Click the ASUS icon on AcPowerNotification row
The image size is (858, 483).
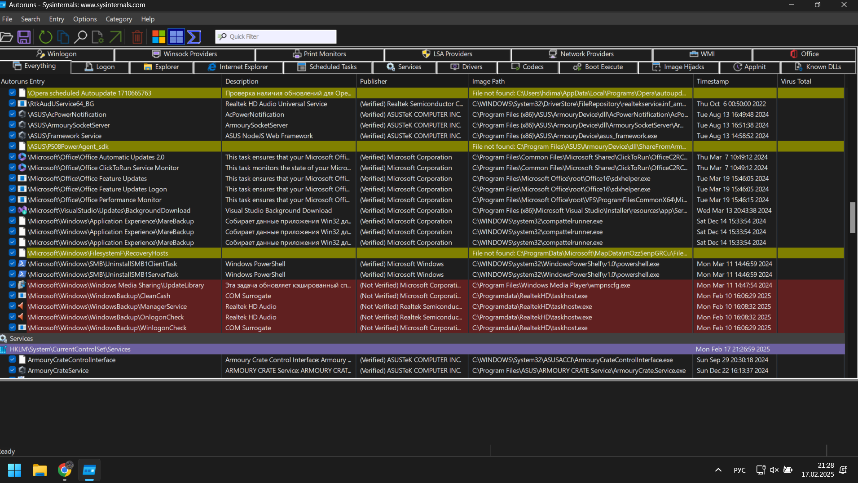coord(22,114)
